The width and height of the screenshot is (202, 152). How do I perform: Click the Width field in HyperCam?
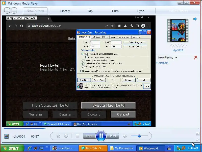(95, 47)
